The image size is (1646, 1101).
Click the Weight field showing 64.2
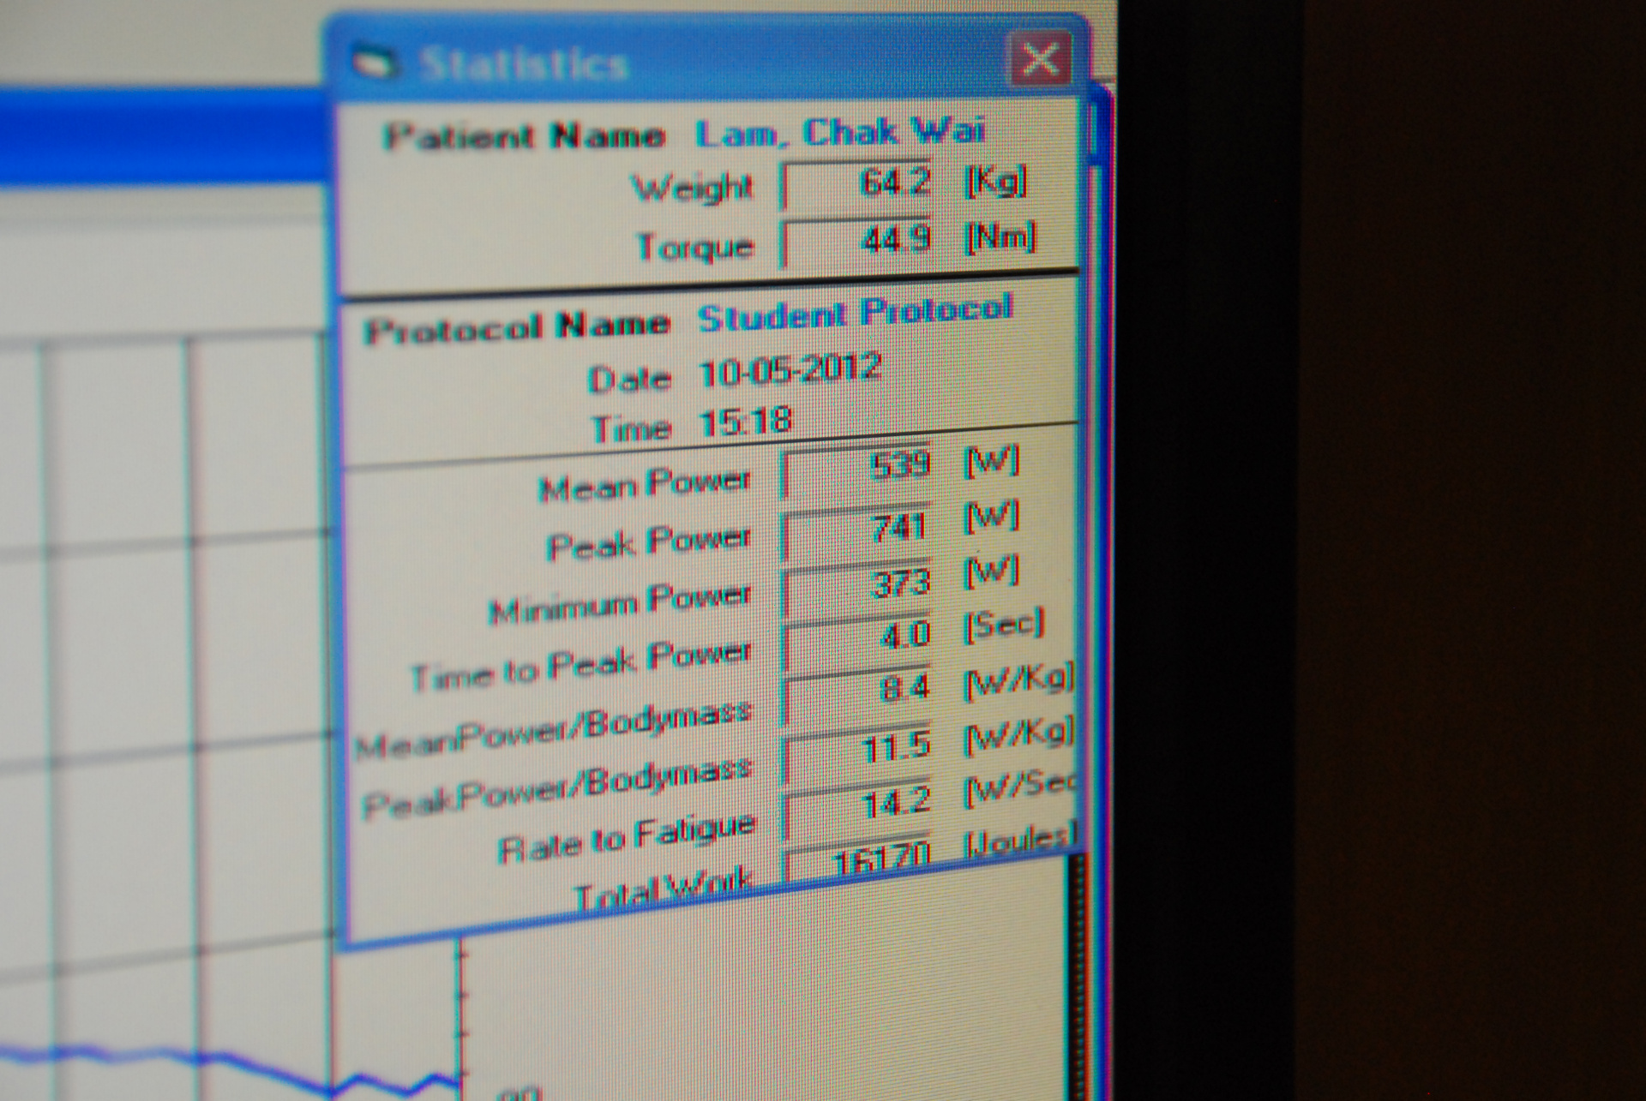pyautogui.click(x=857, y=184)
